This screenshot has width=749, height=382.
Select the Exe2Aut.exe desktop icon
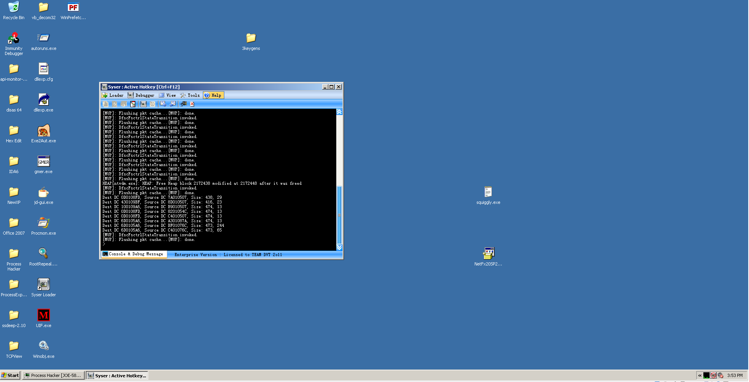coord(44,134)
